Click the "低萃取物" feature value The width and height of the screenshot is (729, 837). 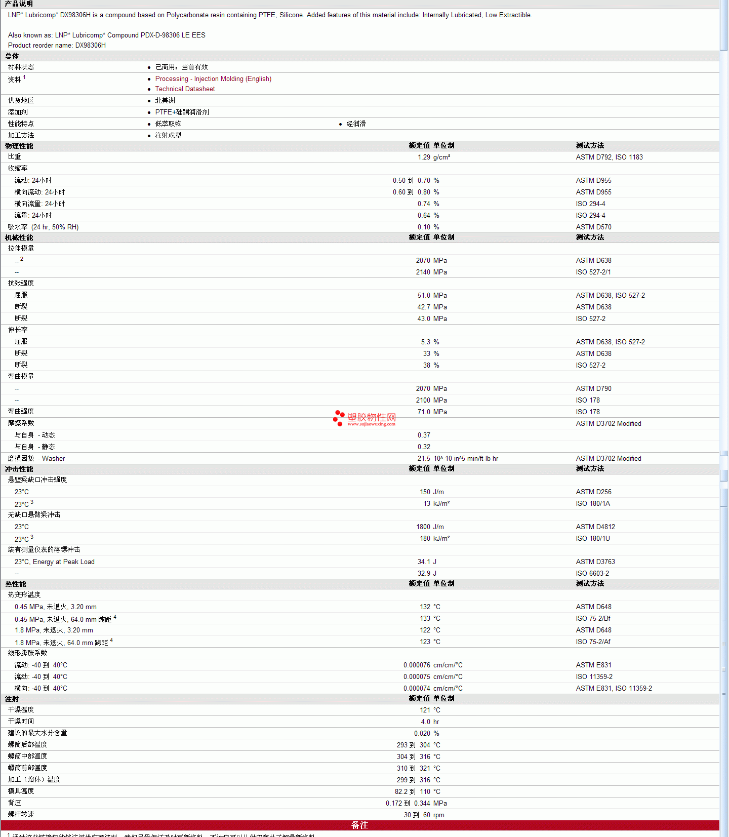pos(168,124)
